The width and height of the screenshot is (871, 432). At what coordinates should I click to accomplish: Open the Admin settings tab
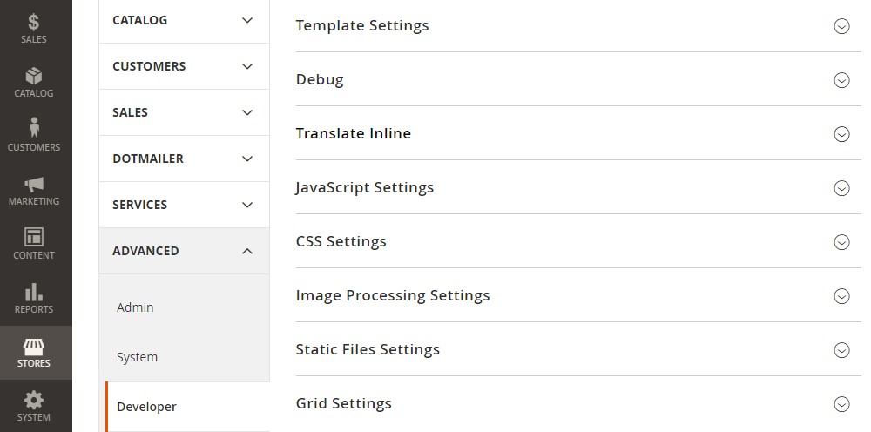tap(136, 307)
